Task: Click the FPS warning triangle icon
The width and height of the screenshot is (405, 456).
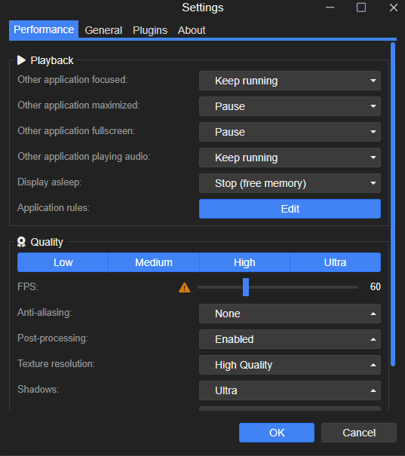Action: pos(185,288)
